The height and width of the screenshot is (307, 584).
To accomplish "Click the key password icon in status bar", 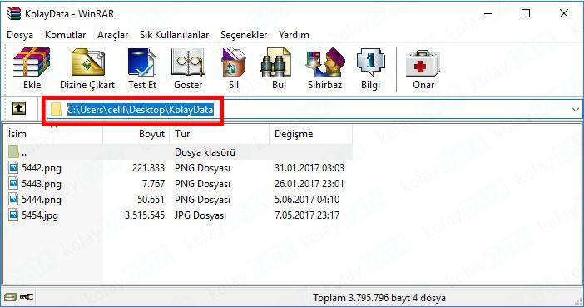I will (27, 297).
